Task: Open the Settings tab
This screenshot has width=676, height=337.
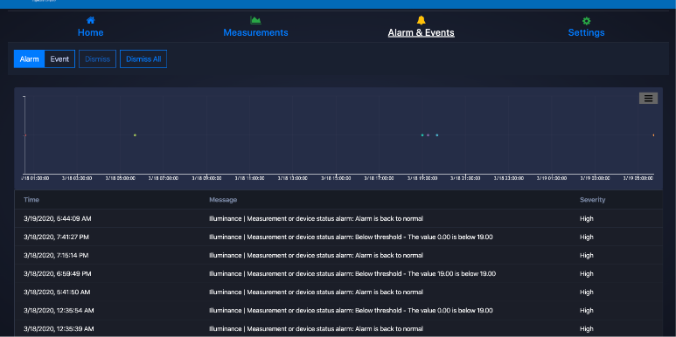Action: click(586, 32)
